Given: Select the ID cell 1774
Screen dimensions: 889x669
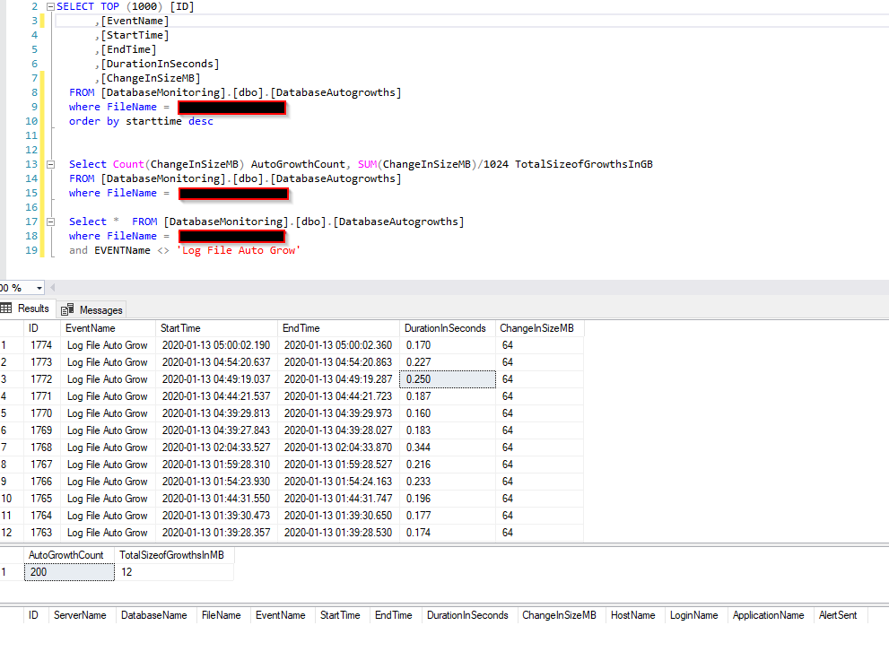Looking at the screenshot, I should pos(42,345).
